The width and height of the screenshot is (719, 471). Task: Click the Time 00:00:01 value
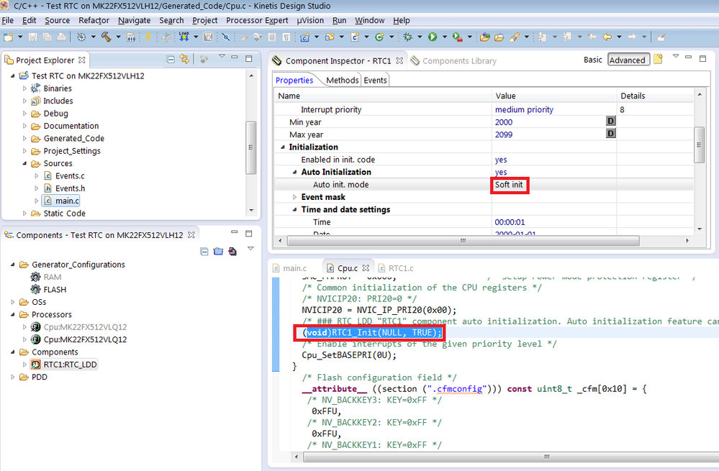click(x=510, y=222)
